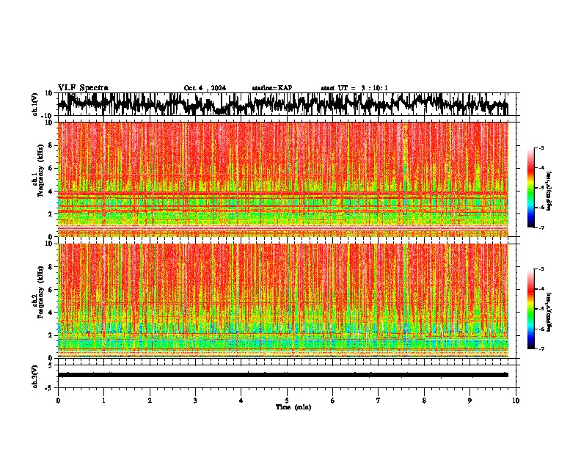581x449 pixels.
Task: Click the '4' kHz tick on ch.2 spectrogram
Action: (51, 313)
